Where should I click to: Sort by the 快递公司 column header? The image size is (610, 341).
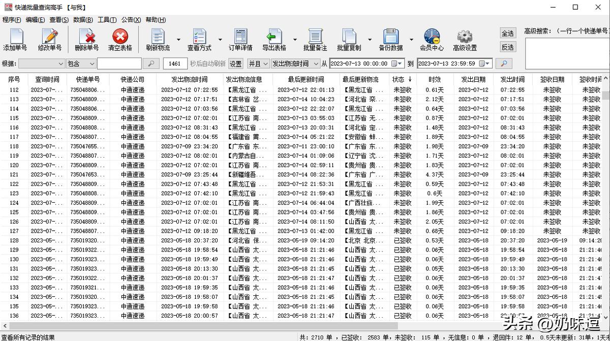[133, 80]
